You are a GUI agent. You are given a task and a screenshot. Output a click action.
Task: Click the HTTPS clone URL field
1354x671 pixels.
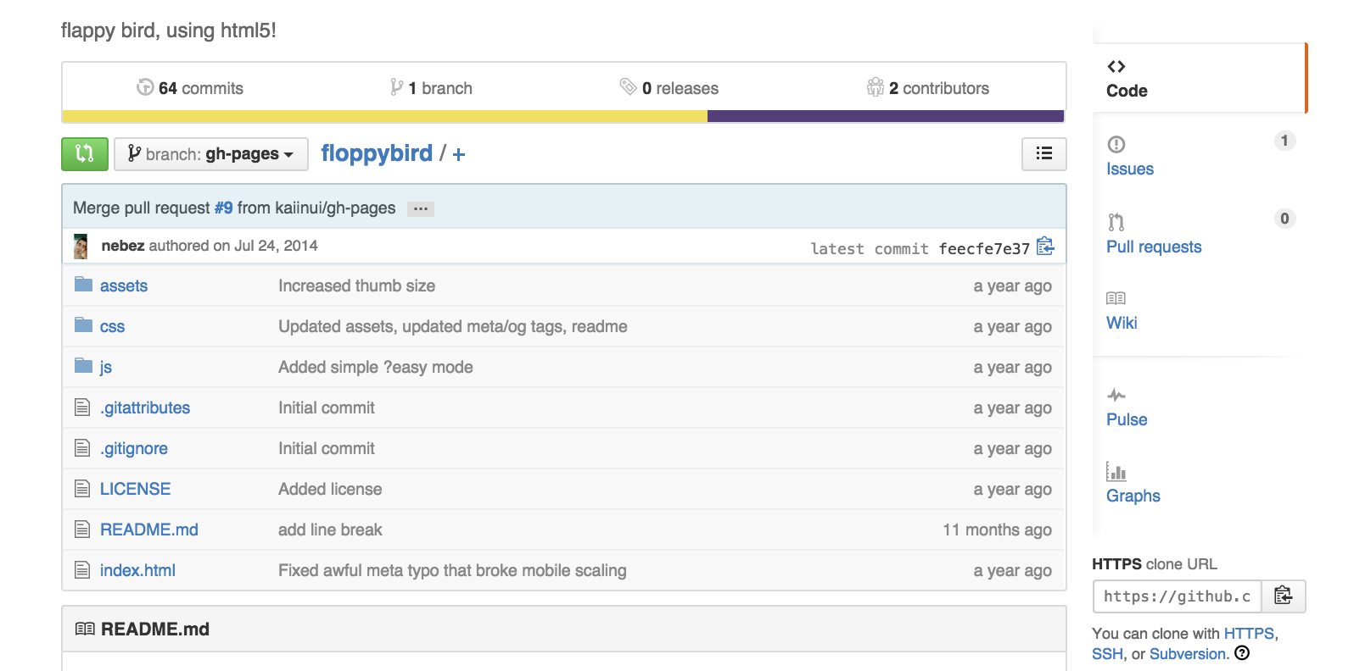[x=1178, y=596]
